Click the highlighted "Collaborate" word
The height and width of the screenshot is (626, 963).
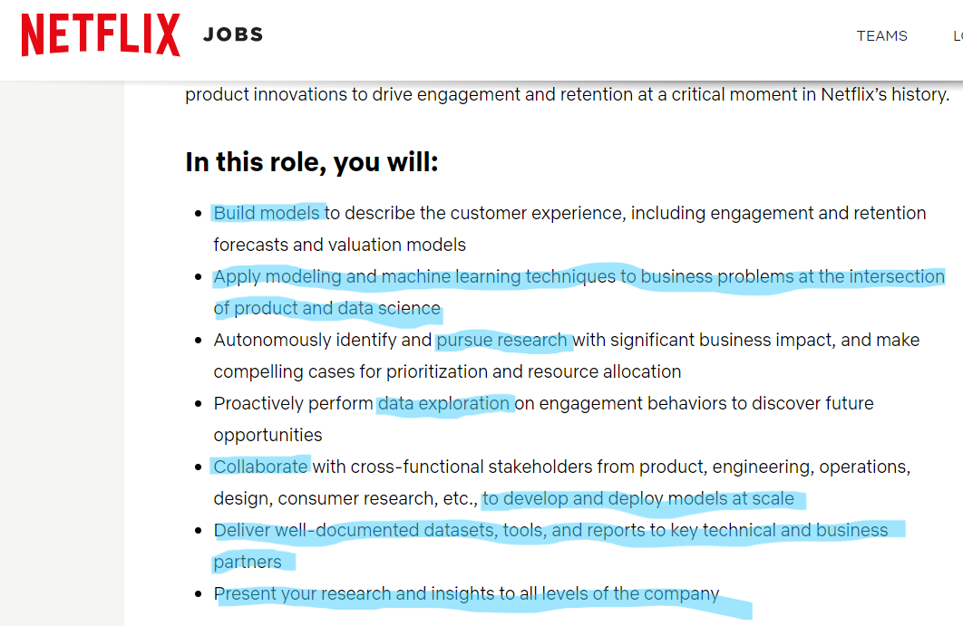[261, 467]
